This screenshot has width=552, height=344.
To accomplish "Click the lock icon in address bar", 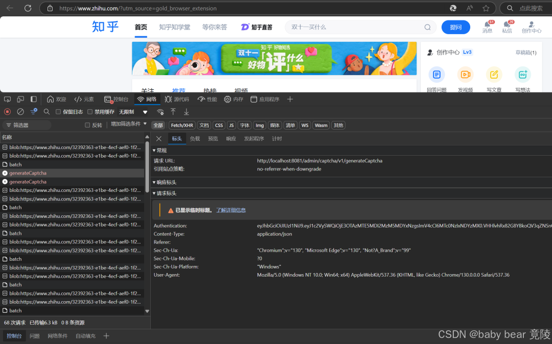I will 50,8.
